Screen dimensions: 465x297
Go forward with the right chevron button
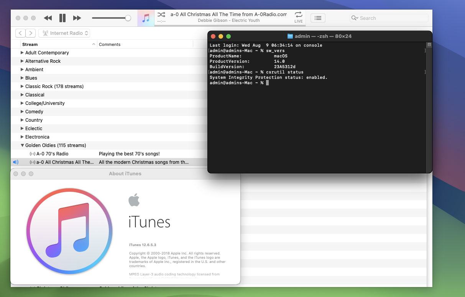point(31,33)
